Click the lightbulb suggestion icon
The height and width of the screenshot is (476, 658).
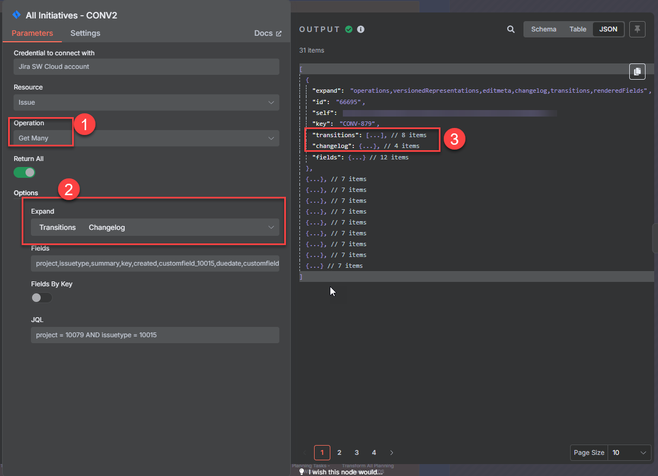click(x=302, y=472)
